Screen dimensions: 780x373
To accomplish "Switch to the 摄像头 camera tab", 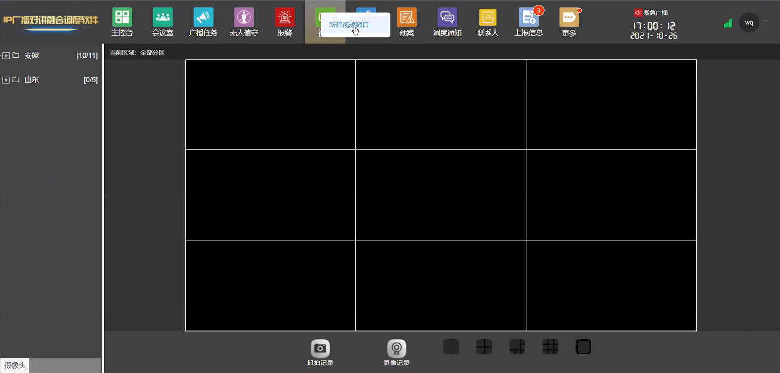I will point(14,365).
